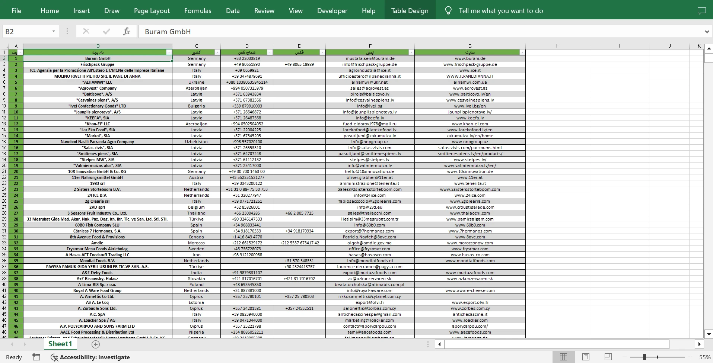Open the Page Layout ribbon tab
Image resolution: width=713 pixels, height=363 pixels.
(x=152, y=11)
